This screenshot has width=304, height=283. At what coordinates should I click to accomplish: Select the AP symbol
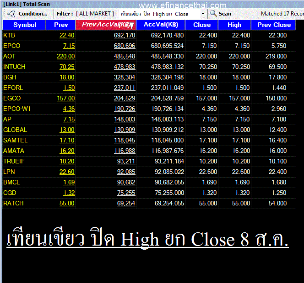tap(7, 119)
